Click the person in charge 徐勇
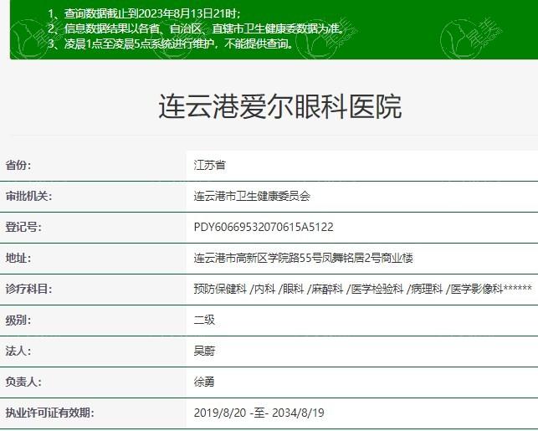The width and height of the screenshot is (538, 431). pyautogui.click(x=204, y=382)
